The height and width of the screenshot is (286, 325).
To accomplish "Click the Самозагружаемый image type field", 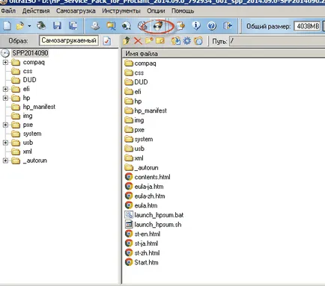I will click(x=69, y=40).
